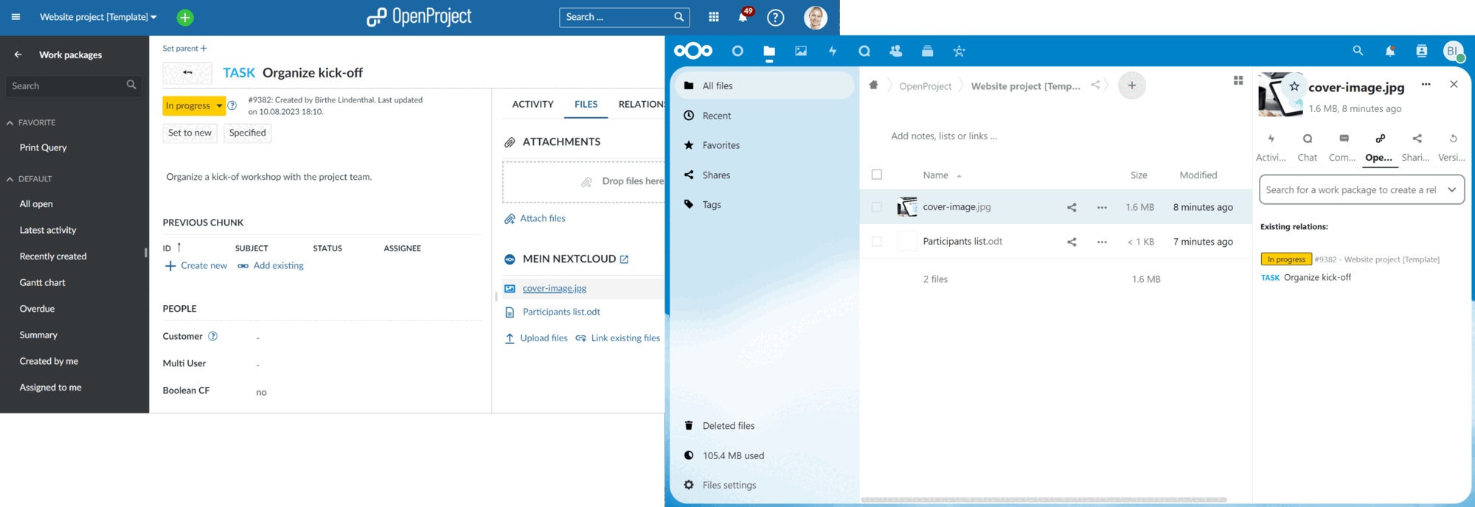
Task: Click the OpenProject notifications bell
Action: click(743, 17)
